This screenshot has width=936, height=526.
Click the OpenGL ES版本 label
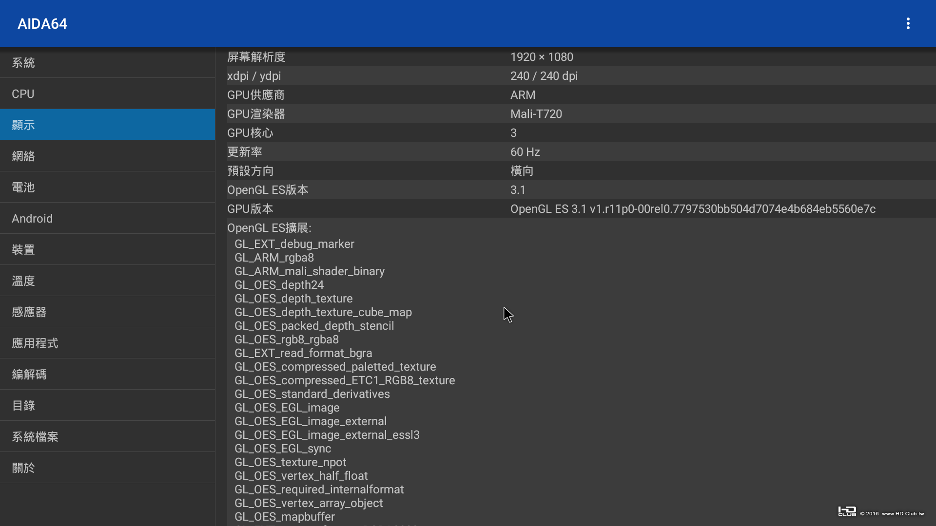268,190
